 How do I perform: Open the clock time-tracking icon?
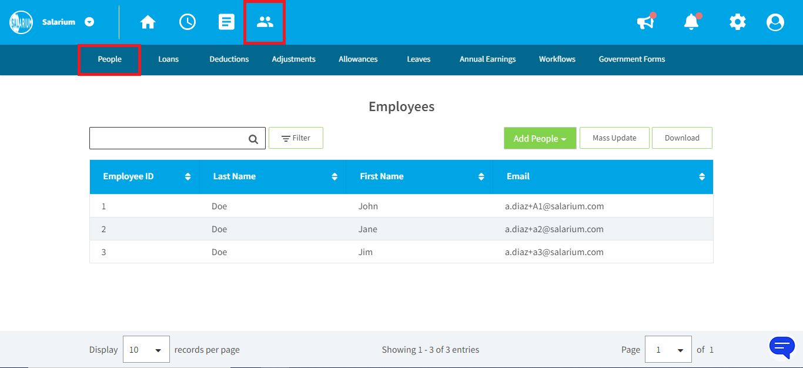(x=188, y=22)
